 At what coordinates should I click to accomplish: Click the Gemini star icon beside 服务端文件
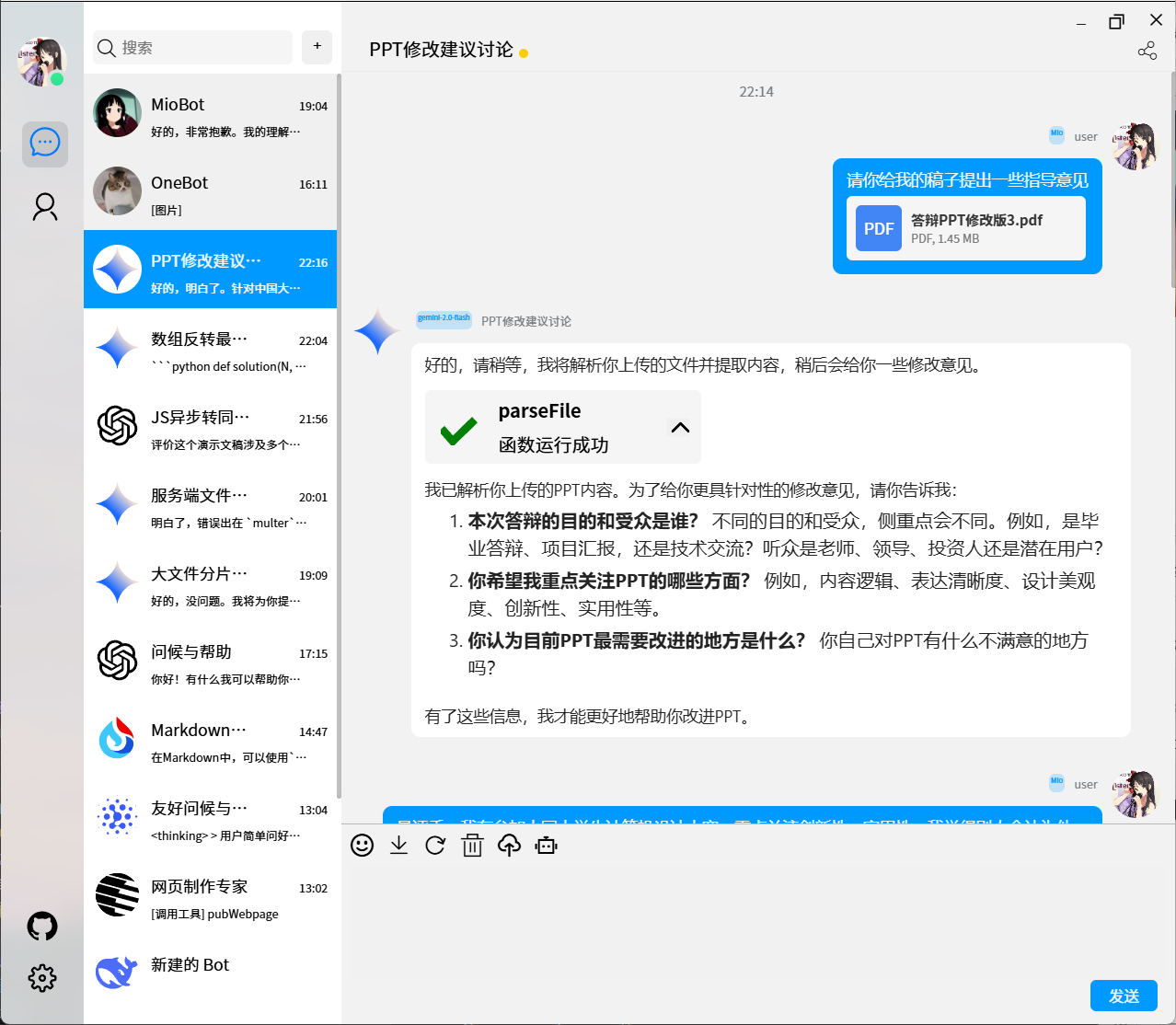117,504
